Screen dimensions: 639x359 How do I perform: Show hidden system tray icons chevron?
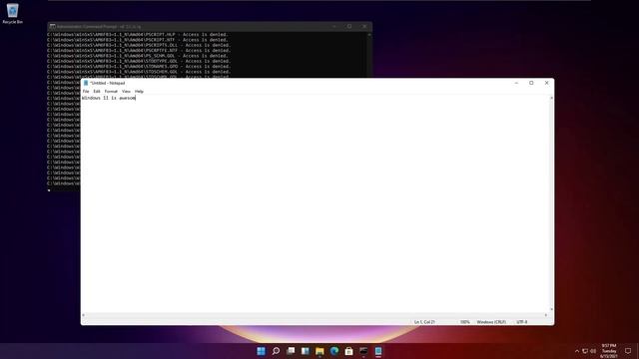point(577,351)
